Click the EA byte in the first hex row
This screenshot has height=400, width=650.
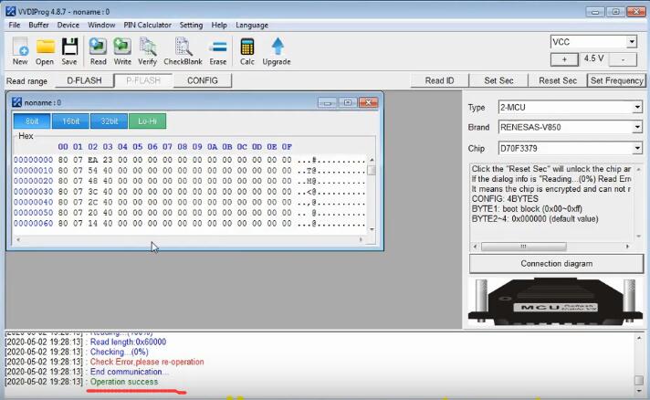92,160
